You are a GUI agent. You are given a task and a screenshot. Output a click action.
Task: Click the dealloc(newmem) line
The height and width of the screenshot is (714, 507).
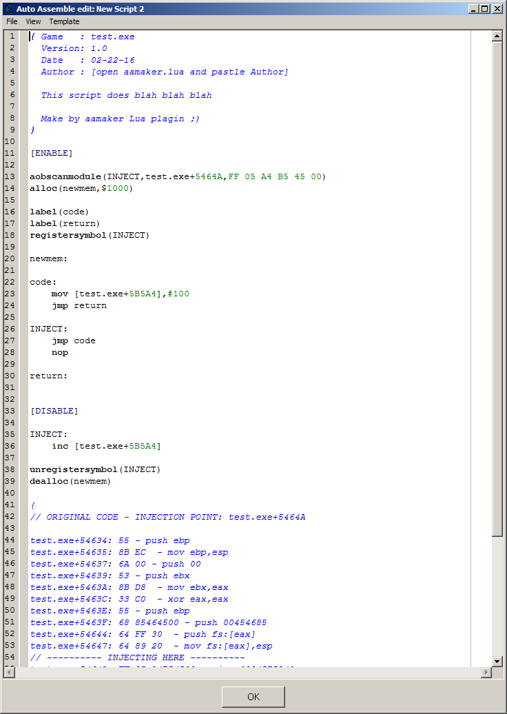(70, 481)
